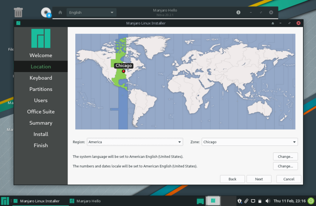Click the green session logout icon
The height and width of the screenshot is (206, 316).
coord(311,201)
